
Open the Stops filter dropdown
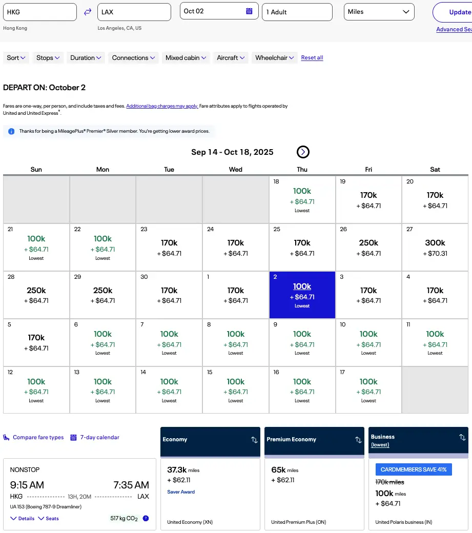[48, 58]
